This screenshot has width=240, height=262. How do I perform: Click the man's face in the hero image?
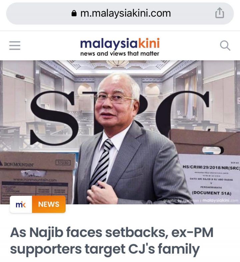pyautogui.click(x=115, y=101)
